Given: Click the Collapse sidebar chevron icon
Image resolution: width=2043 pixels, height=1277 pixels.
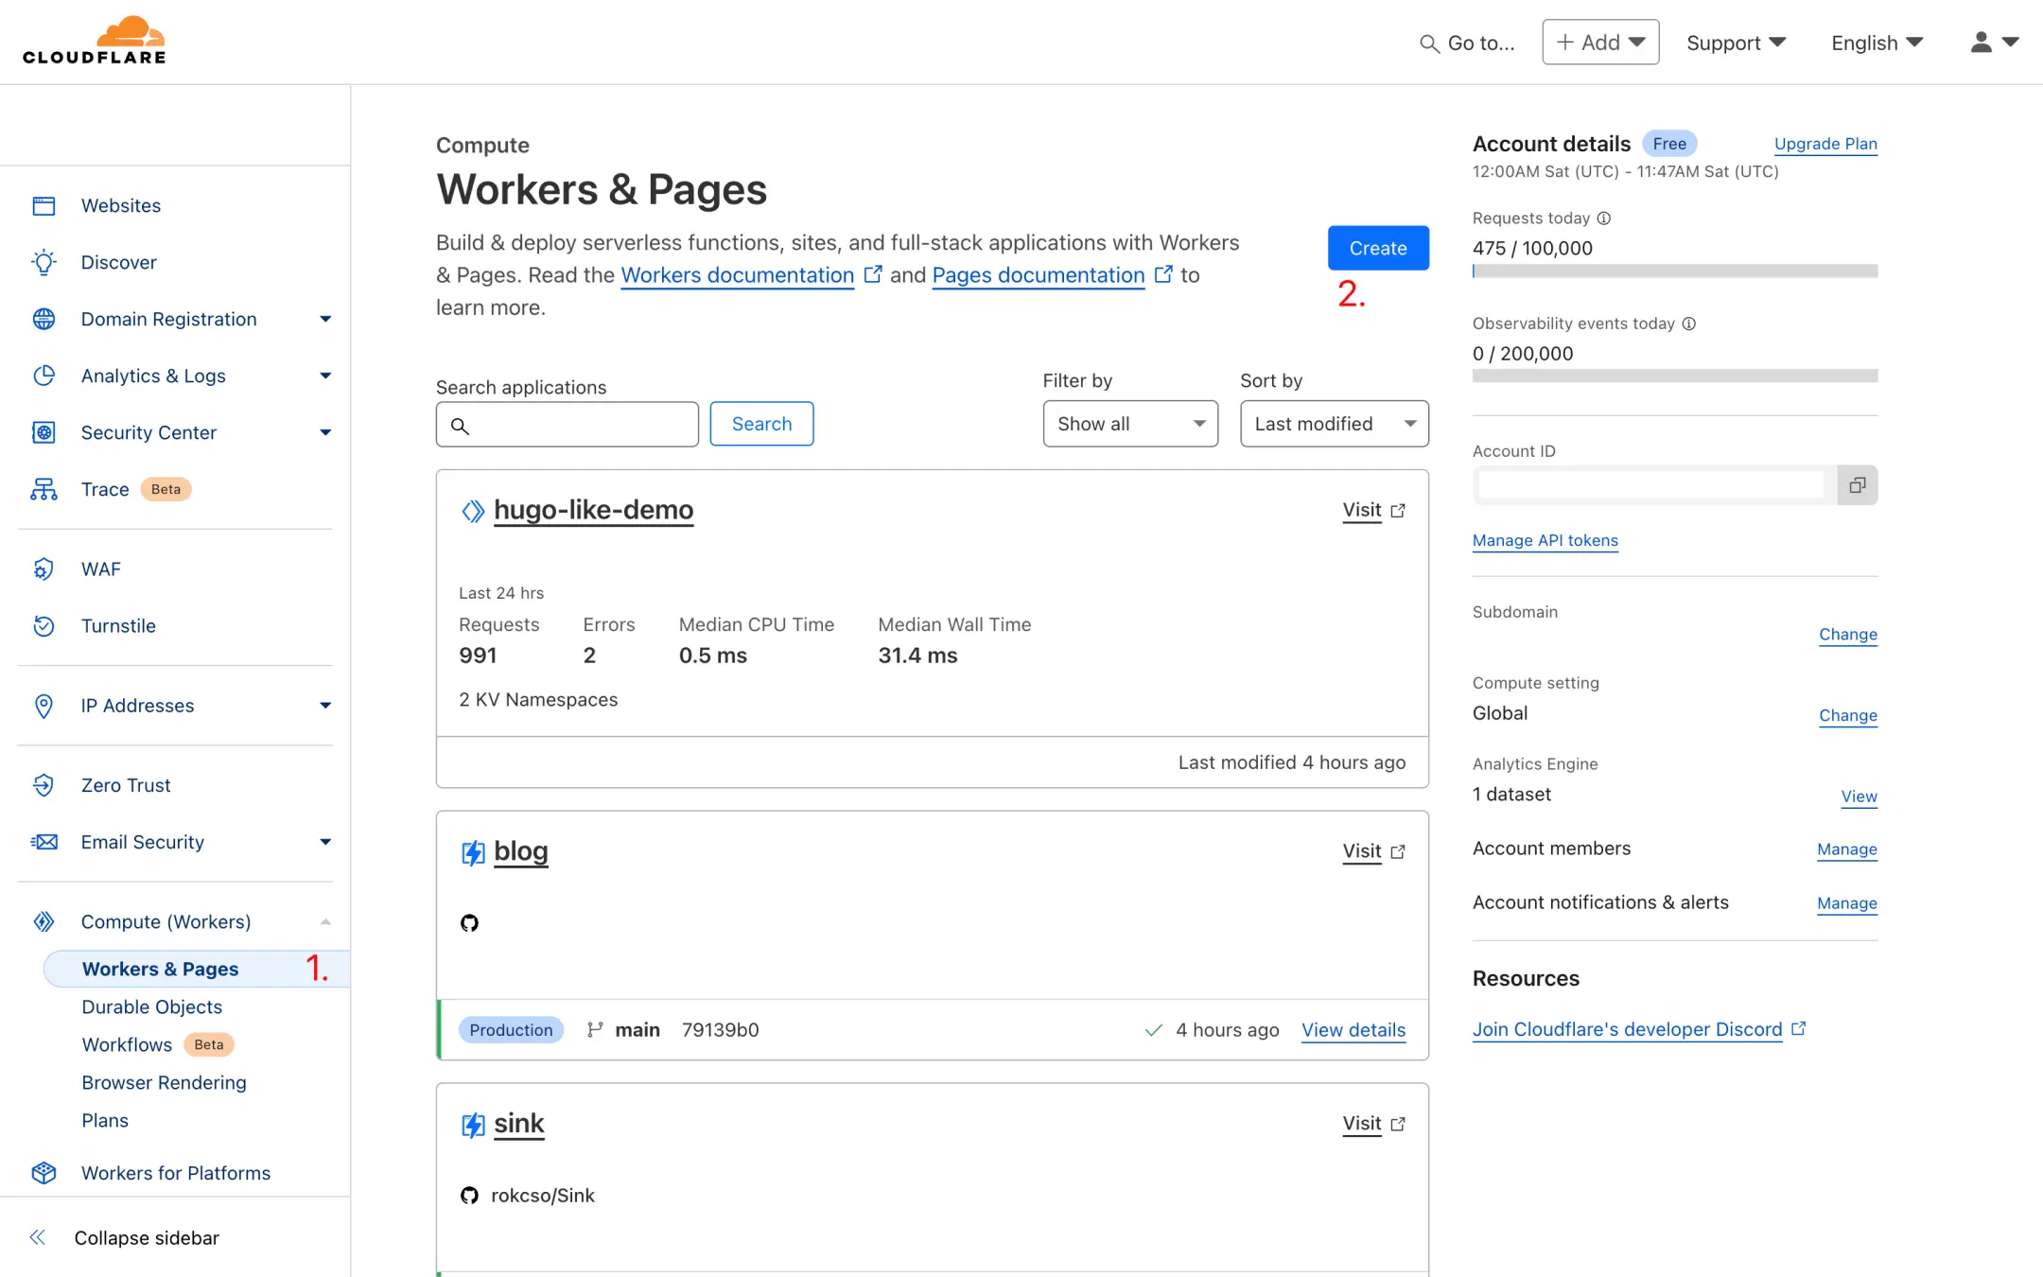Looking at the screenshot, I should click(x=38, y=1237).
